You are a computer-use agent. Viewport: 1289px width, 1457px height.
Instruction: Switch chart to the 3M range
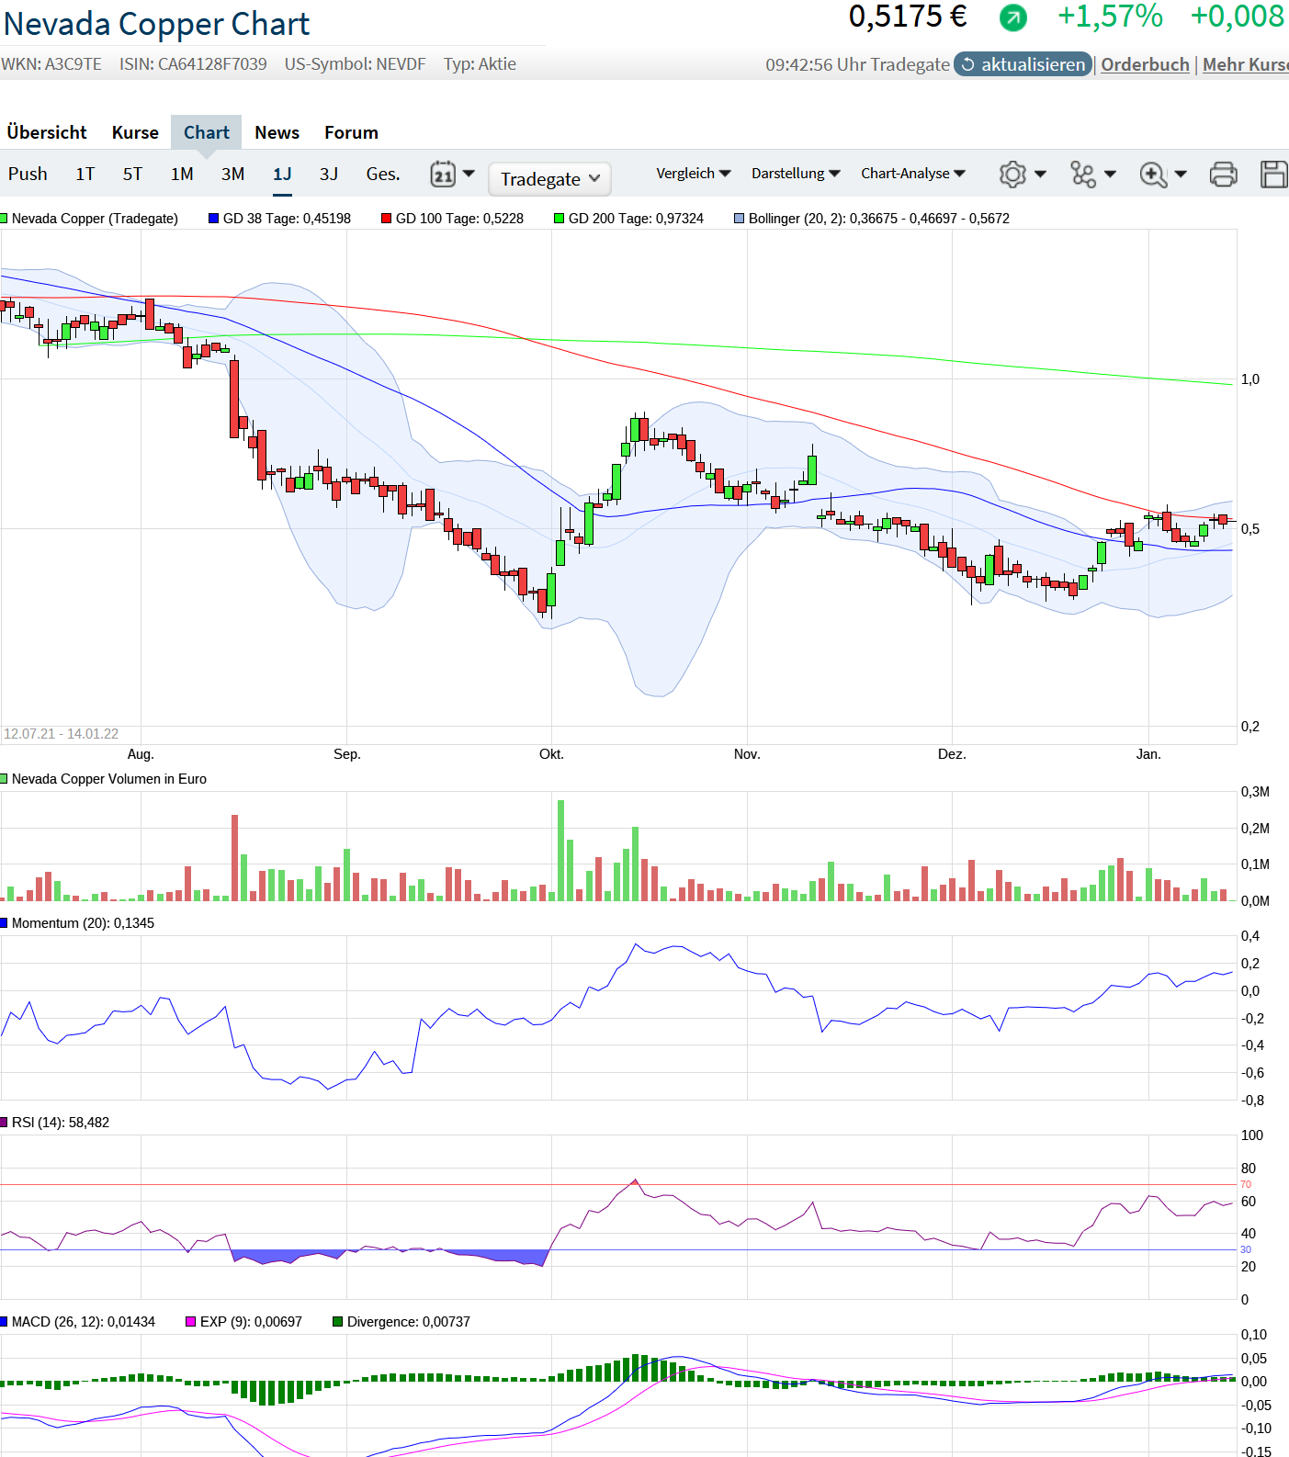[232, 174]
